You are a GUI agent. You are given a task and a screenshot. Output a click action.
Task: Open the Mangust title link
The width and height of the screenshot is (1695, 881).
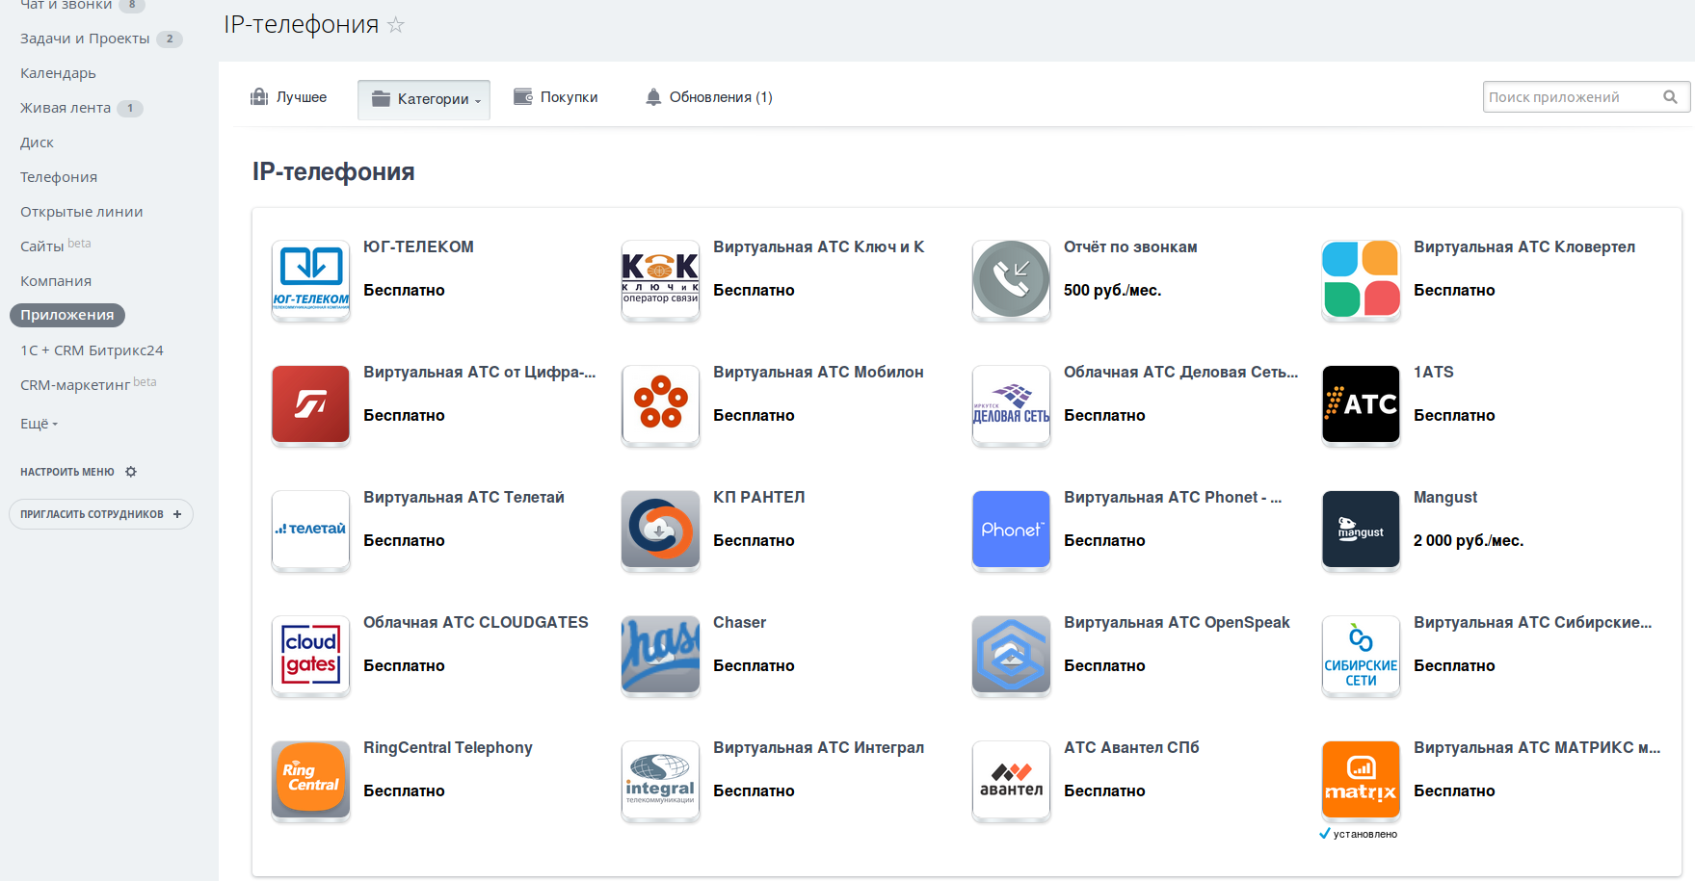1445,497
